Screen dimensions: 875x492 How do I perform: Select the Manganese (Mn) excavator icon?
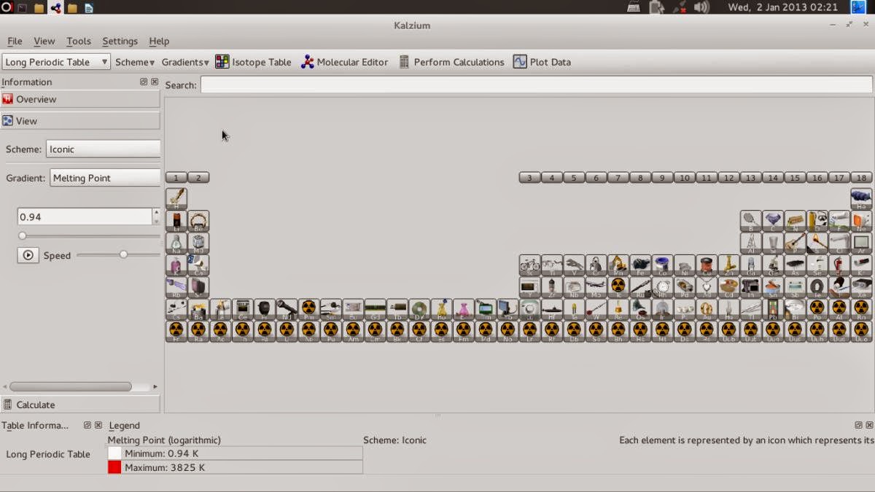tap(618, 265)
